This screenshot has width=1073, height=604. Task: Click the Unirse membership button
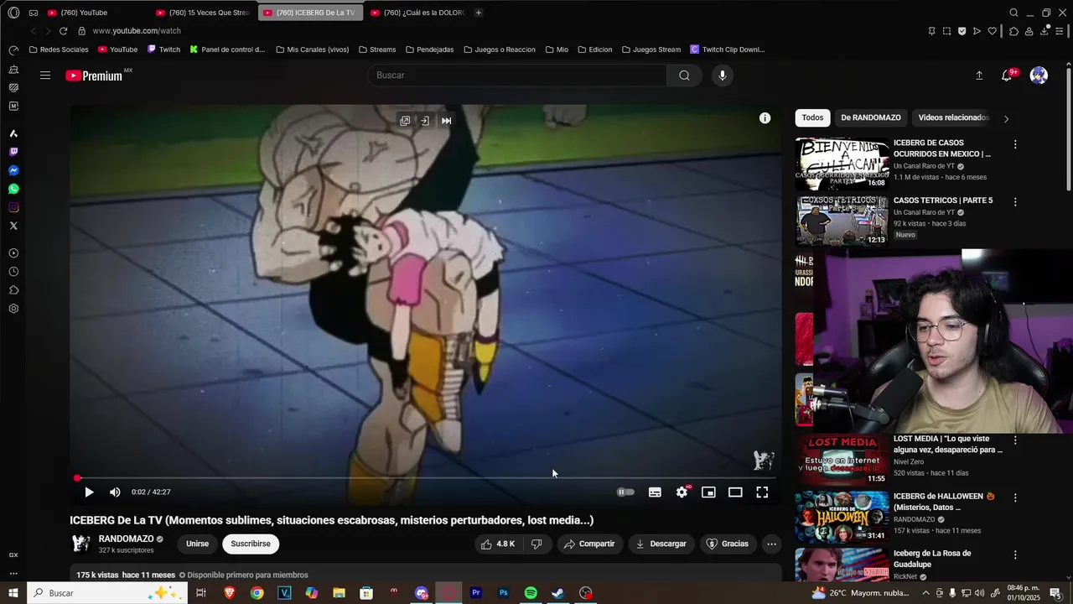[x=197, y=544]
